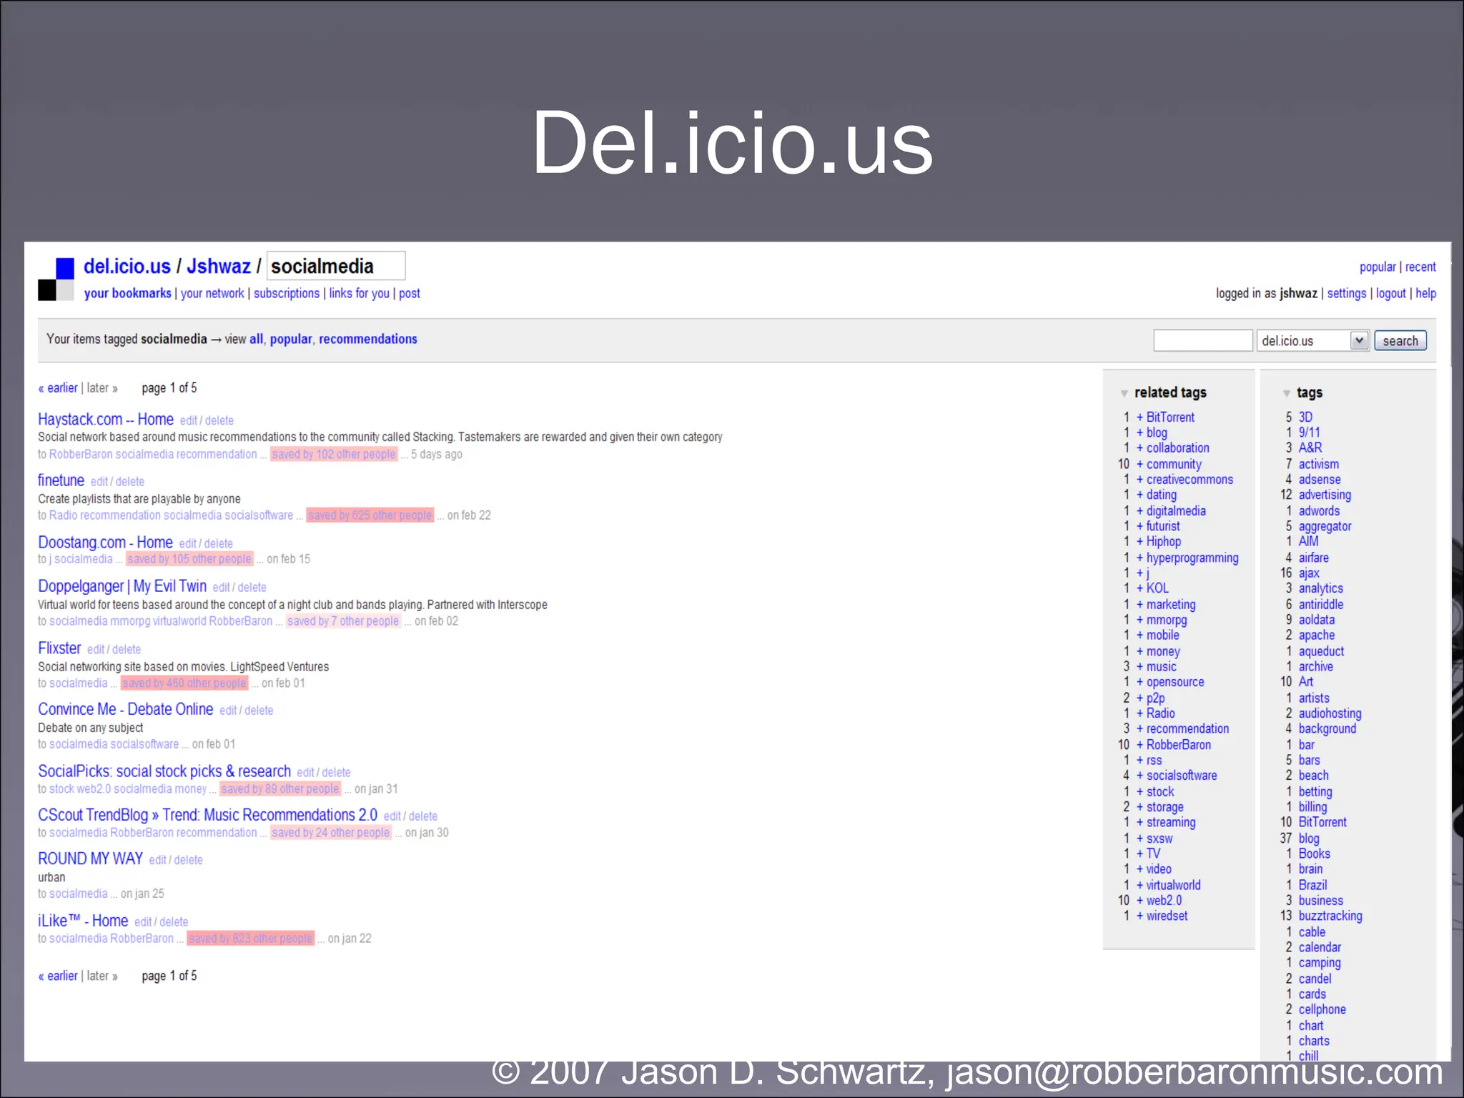Screen dimensions: 1464x1098
Task: View all items tagged socialmedia
Action: pos(256,339)
